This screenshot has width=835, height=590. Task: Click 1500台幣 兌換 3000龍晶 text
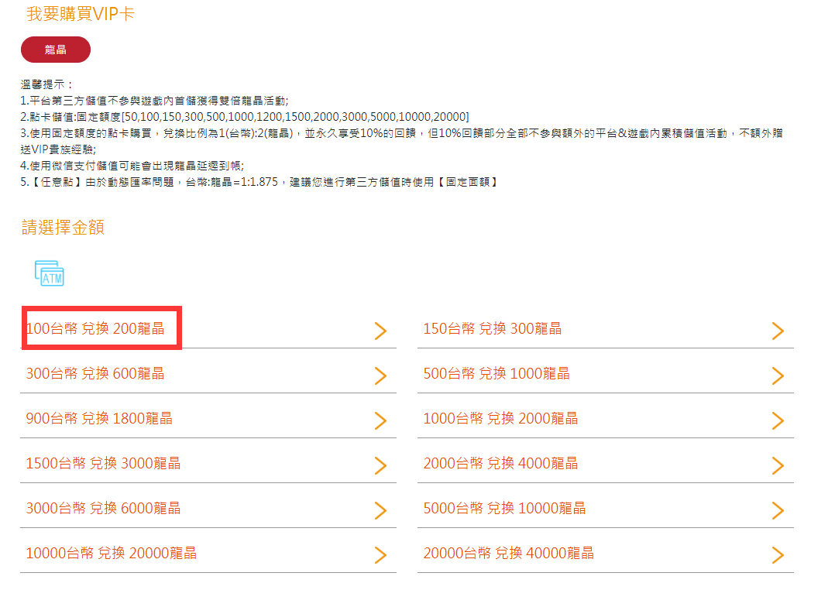pos(103,463)
